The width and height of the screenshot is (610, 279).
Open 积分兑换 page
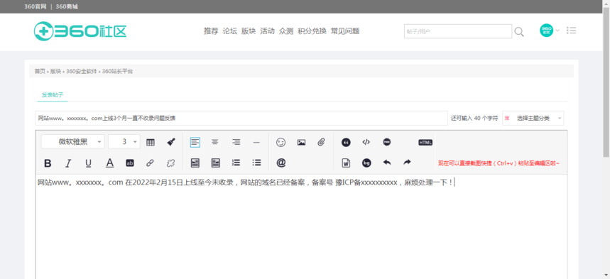coord(312,31)
